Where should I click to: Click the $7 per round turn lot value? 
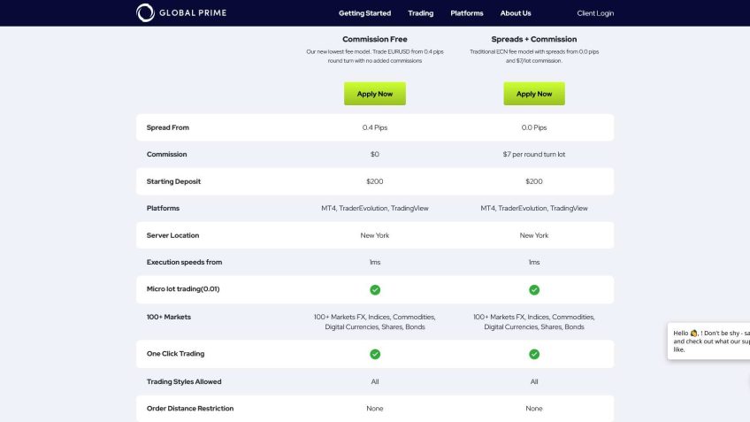click(534, 154)
